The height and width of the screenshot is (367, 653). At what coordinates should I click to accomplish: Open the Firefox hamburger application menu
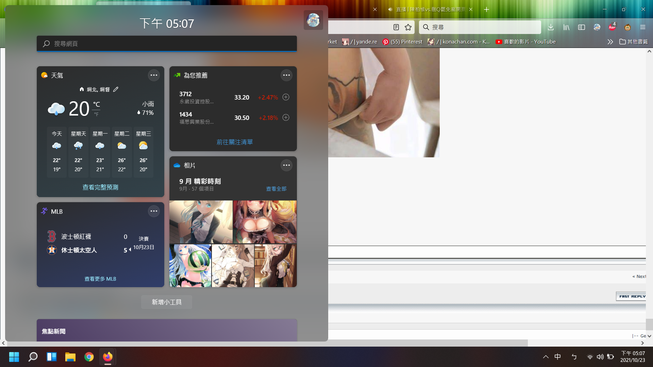coord(642,27)
